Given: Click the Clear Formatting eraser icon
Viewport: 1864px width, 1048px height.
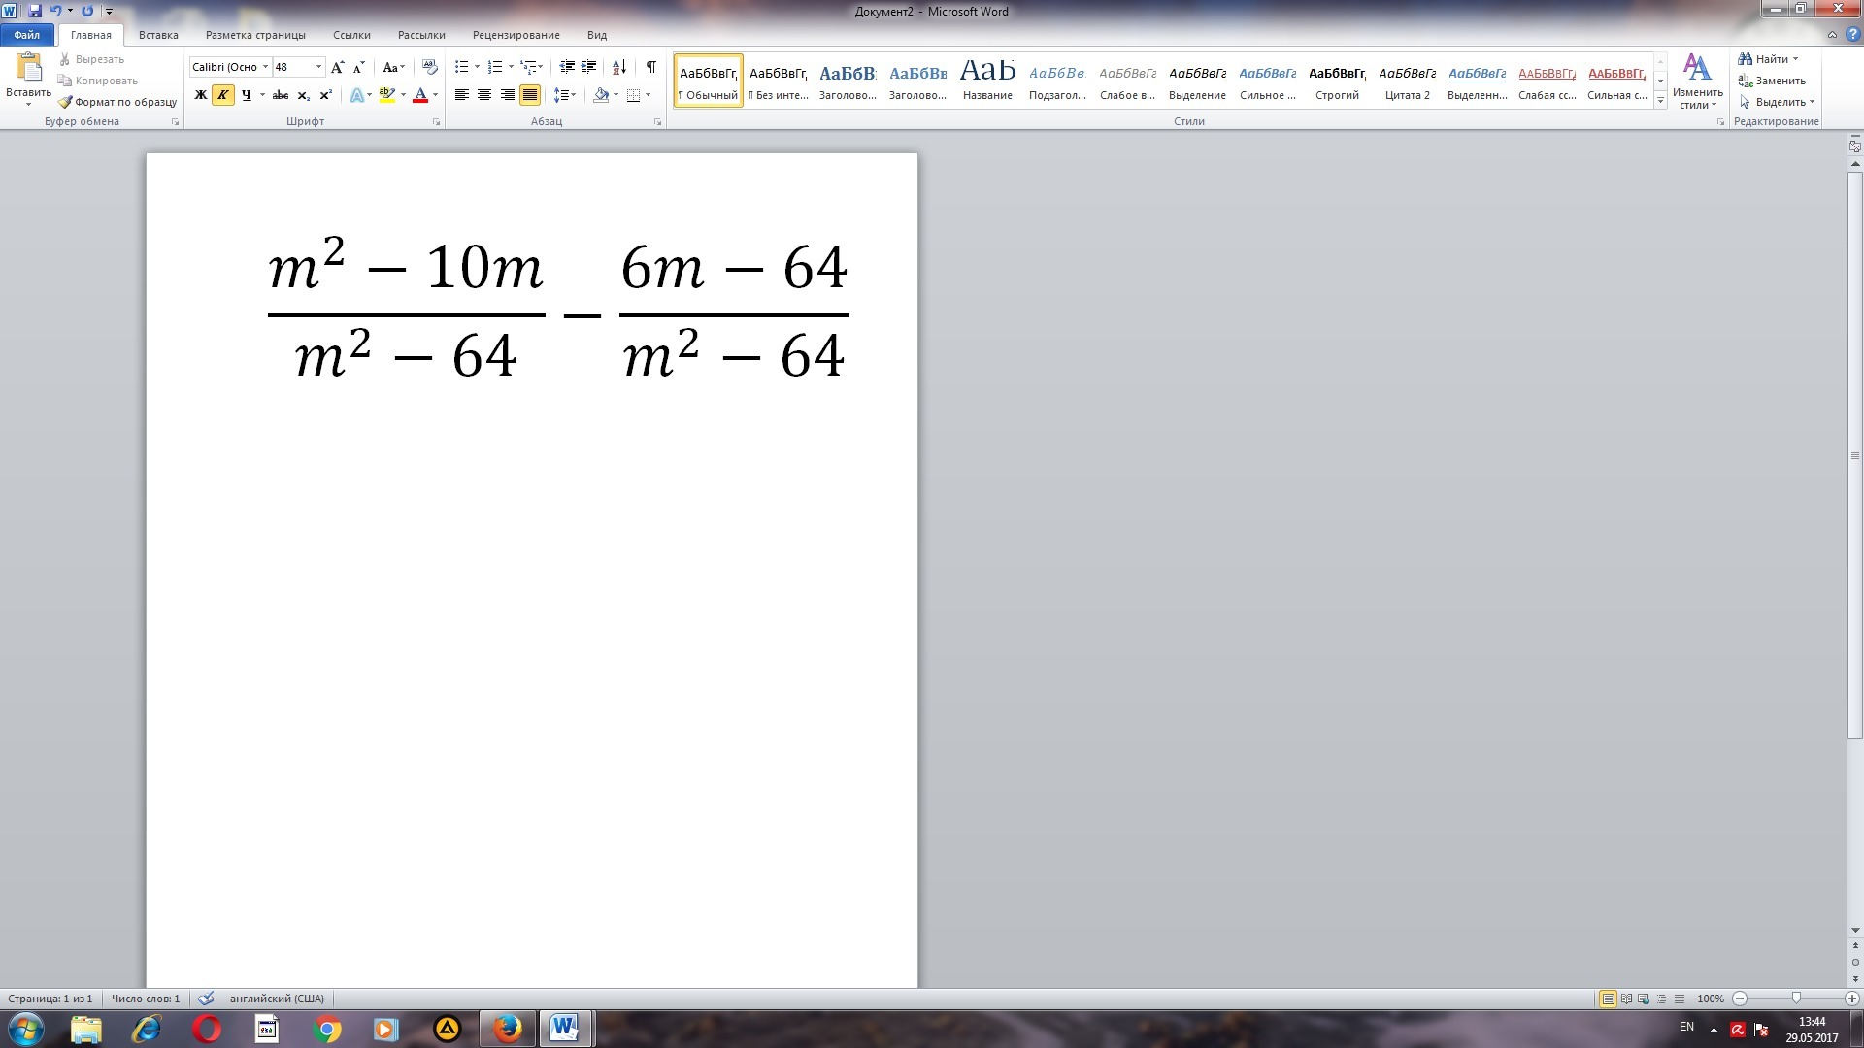Looking at the screenshot, I should coord(430,67).
